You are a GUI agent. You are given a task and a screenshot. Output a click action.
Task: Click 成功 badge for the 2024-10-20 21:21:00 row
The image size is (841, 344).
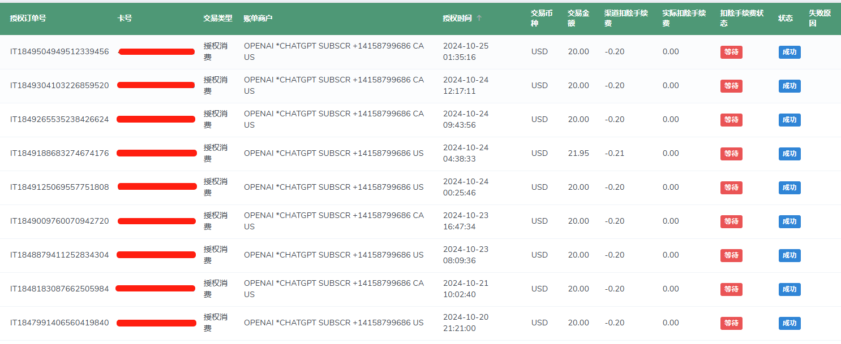pyautogui.click(x=789, y=323)
